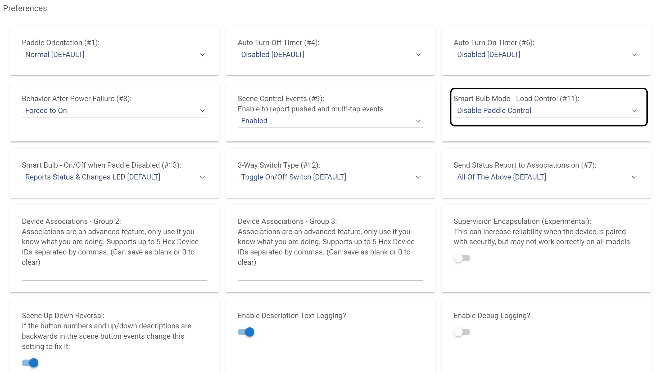Open Send Status Report to Associations dropdown
Image resolution: width=661 pixels, height=373 pixels.
(x=546, y=177)
